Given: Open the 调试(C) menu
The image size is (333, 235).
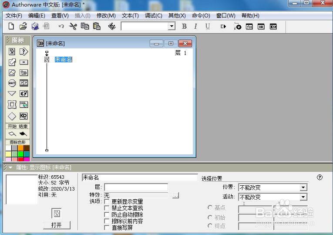Looking at the screenshot, I should (153, 16).
